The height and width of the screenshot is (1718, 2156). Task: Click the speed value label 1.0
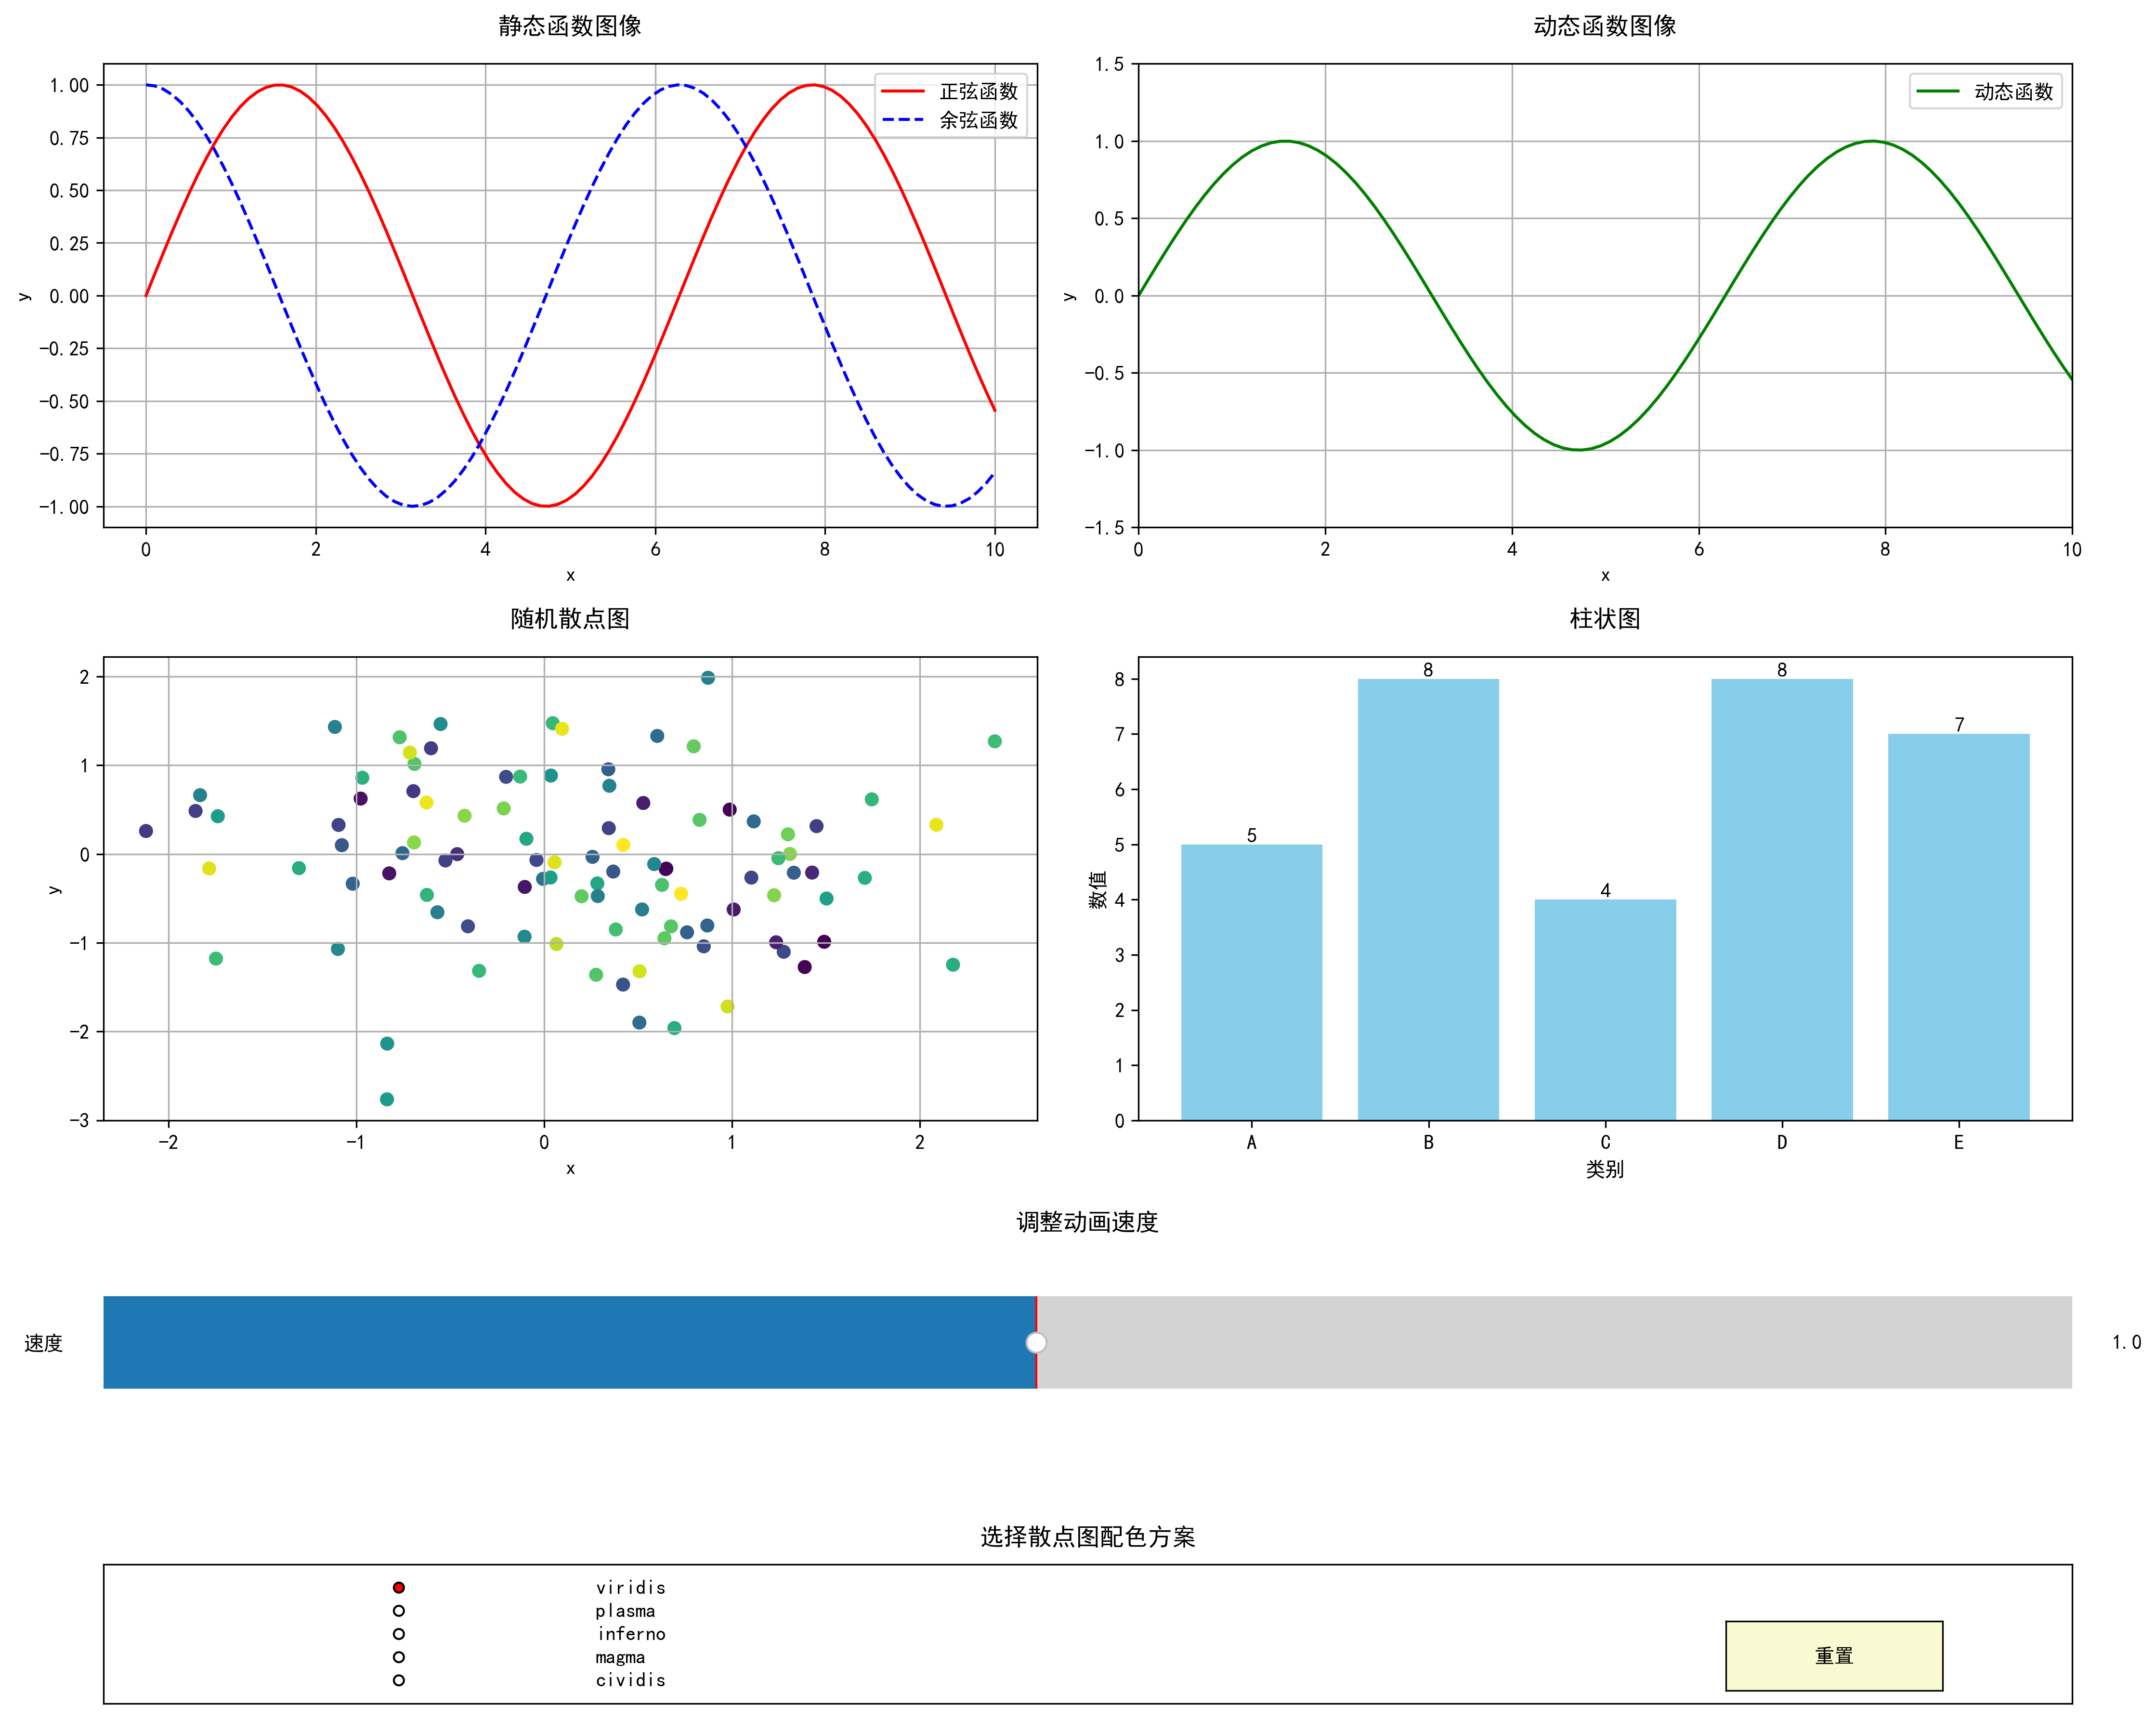pyautogui.click(x=2126, y=1342)
